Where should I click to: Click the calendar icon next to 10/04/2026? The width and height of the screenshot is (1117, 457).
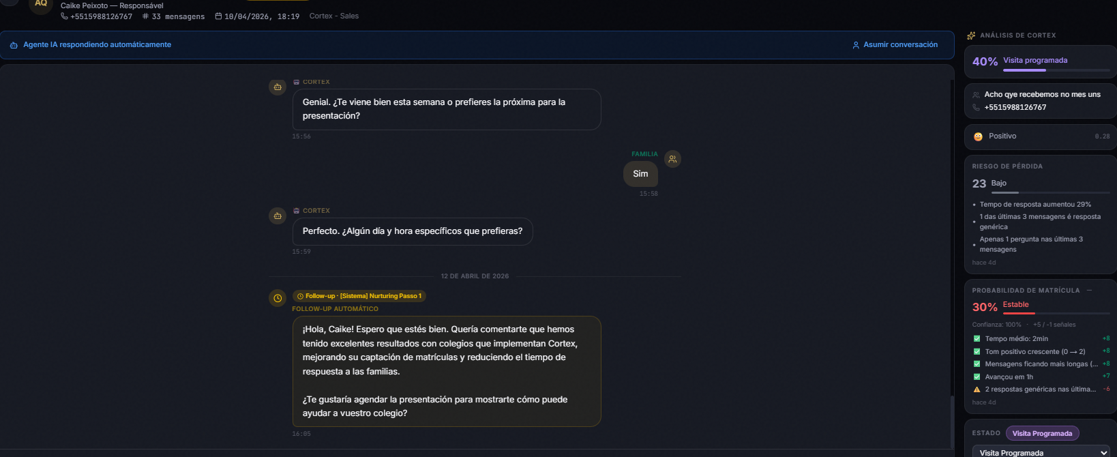tap(218, 16)
